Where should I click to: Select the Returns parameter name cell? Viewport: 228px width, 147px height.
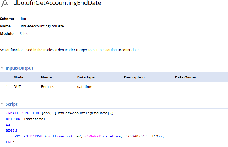pyautogui.click(x=47, y=87)
